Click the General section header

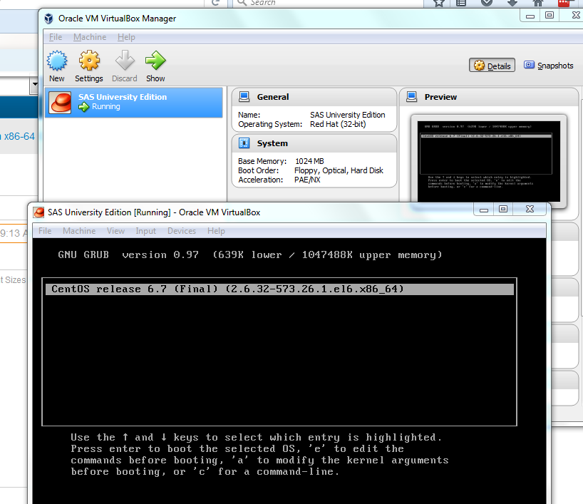[x=314, y=97]
